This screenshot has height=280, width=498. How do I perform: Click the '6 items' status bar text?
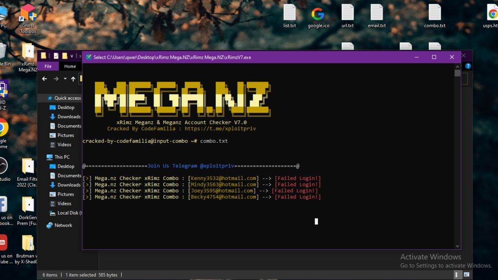click(50, 275)
